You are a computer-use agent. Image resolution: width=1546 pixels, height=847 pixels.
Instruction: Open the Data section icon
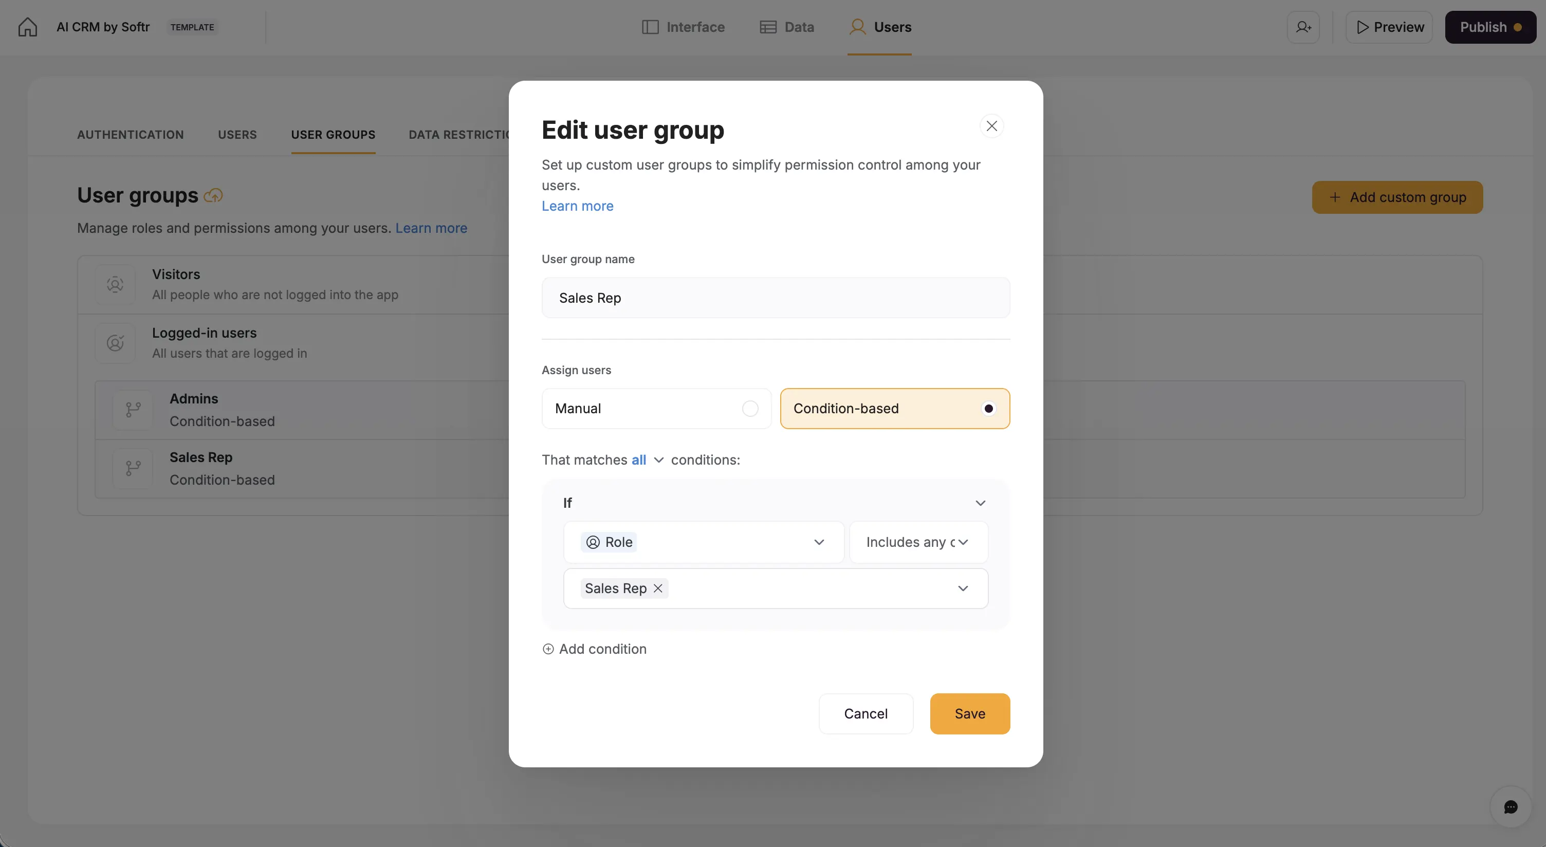(768, 27)
